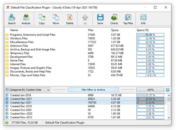Show Info panel from toolbar
The width and height of the screenshot is (176, 130).
click(x=143, y=19)
